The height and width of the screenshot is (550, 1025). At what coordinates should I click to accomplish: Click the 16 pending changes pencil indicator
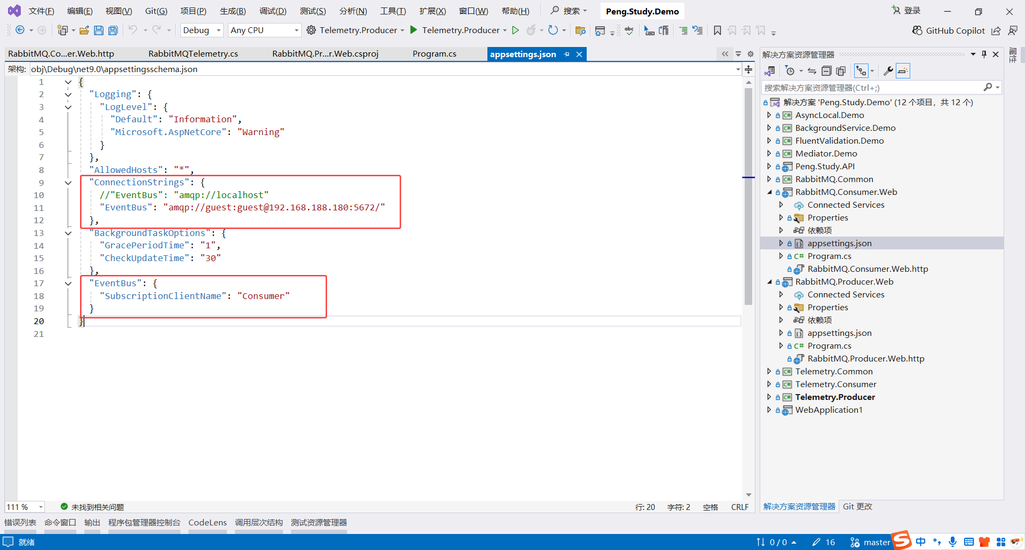pos(824,543)
